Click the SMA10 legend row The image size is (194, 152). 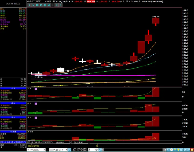(13, 11)
